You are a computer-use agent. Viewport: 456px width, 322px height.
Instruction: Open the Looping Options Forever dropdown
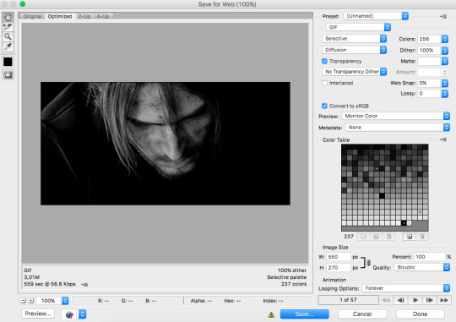click(406, 288)
